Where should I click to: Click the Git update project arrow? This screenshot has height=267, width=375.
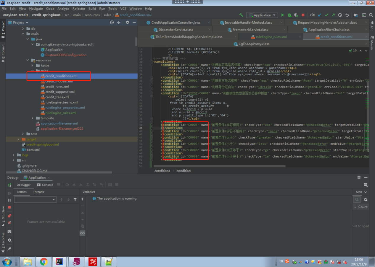(320, 15)
